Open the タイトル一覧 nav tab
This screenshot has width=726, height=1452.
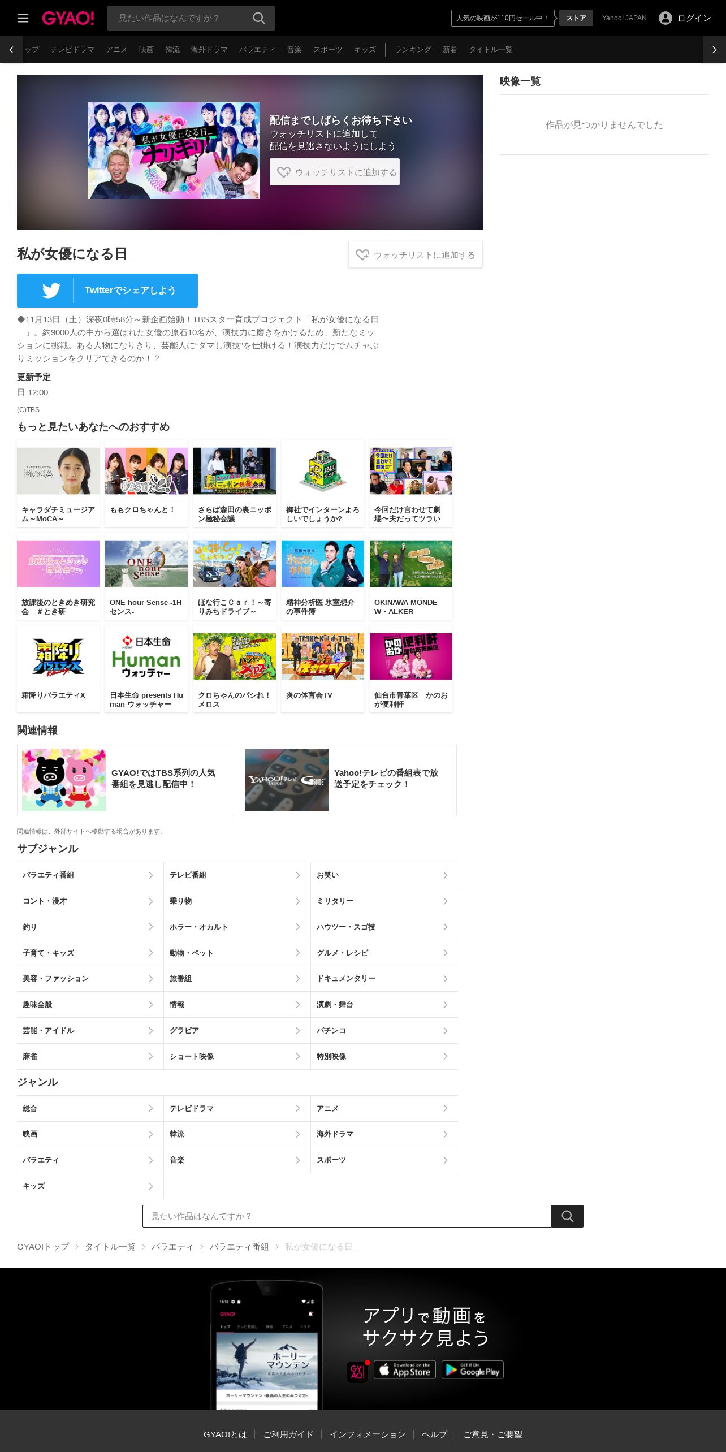(491, 50)
